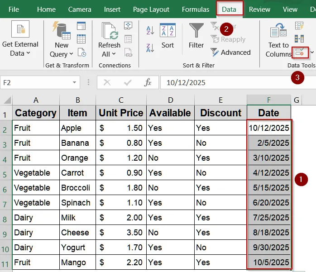Image resolution: width=316 pixels, height=272 pixels.
Task: Select column B header
Action: click(77, 100)
